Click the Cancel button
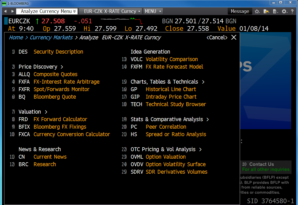 tap(217, 38)
